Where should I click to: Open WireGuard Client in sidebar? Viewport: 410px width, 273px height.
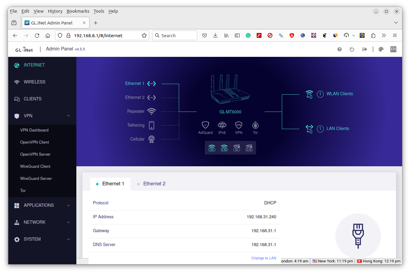point(35,166)
